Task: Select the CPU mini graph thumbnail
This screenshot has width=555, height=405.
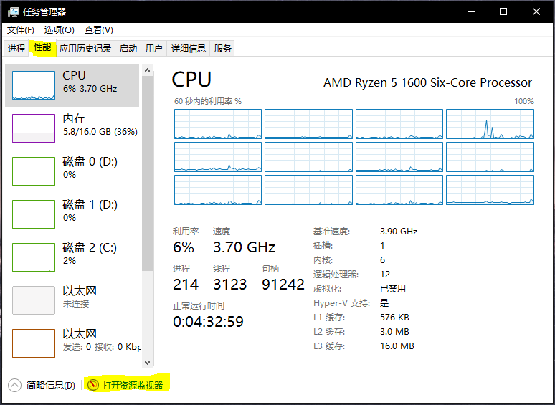Action: point(34,85)
